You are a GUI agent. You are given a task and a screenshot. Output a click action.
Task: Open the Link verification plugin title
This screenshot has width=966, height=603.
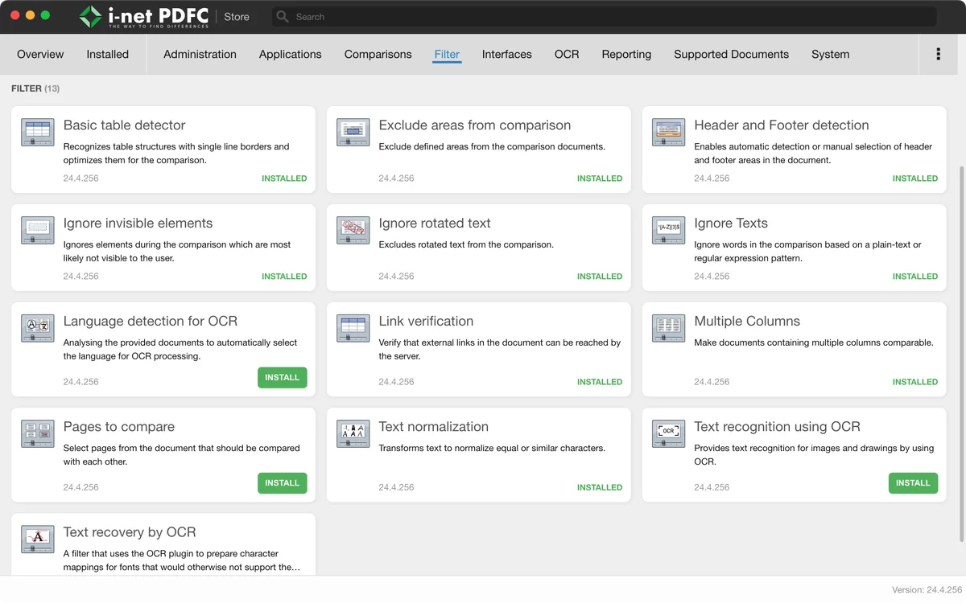(426, 321)
